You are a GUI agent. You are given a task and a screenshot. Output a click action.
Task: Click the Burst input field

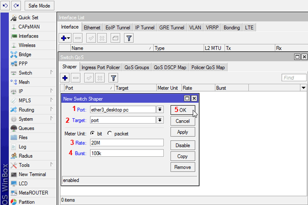[127, 153]
